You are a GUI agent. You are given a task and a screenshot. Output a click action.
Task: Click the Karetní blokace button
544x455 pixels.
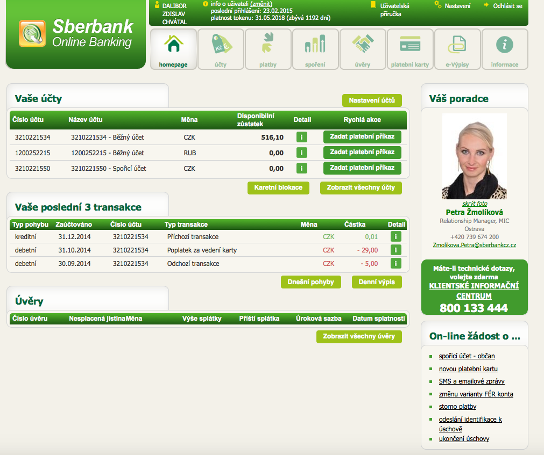click(278, 187)
